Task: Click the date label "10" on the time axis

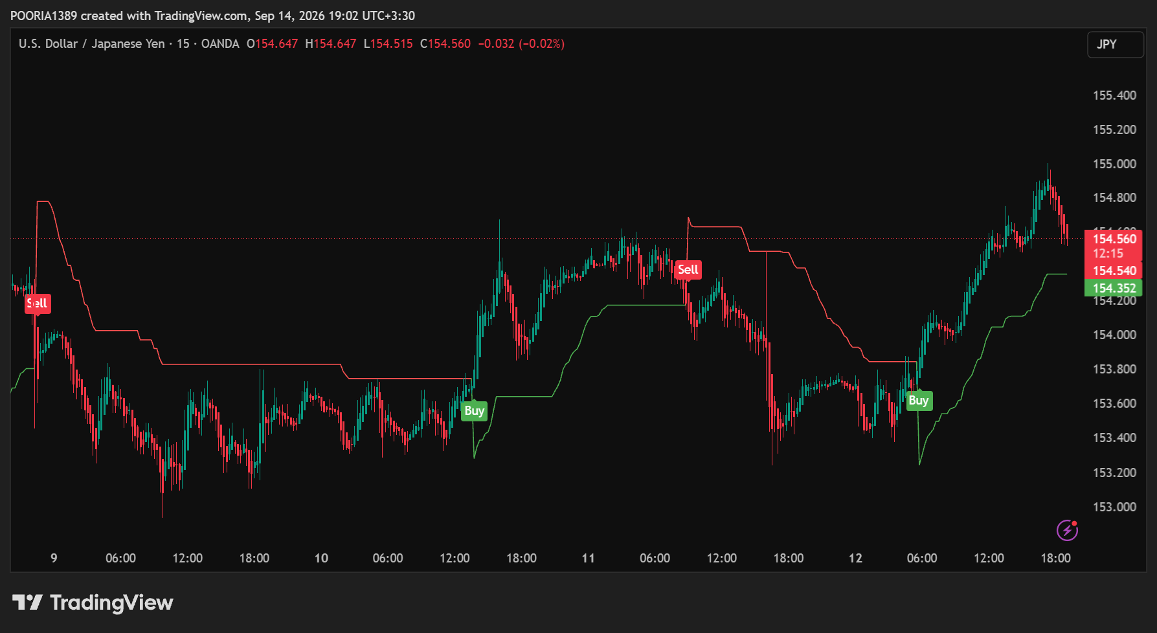Action: (321, 558)
